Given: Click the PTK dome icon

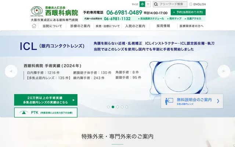Looking at the screenshot, I should 24,112.
